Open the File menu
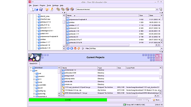This screenshot has width=191, height=107. click(30, 6)
